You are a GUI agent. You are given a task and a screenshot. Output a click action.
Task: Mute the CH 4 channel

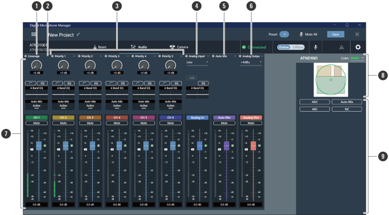point(117,123)
